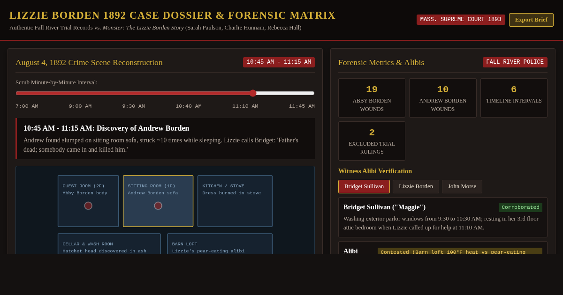The width and height of the screenshot is (563, 295).
Task: Click the Andrew Borden sofa marker dot
Action: click(158, 206)
